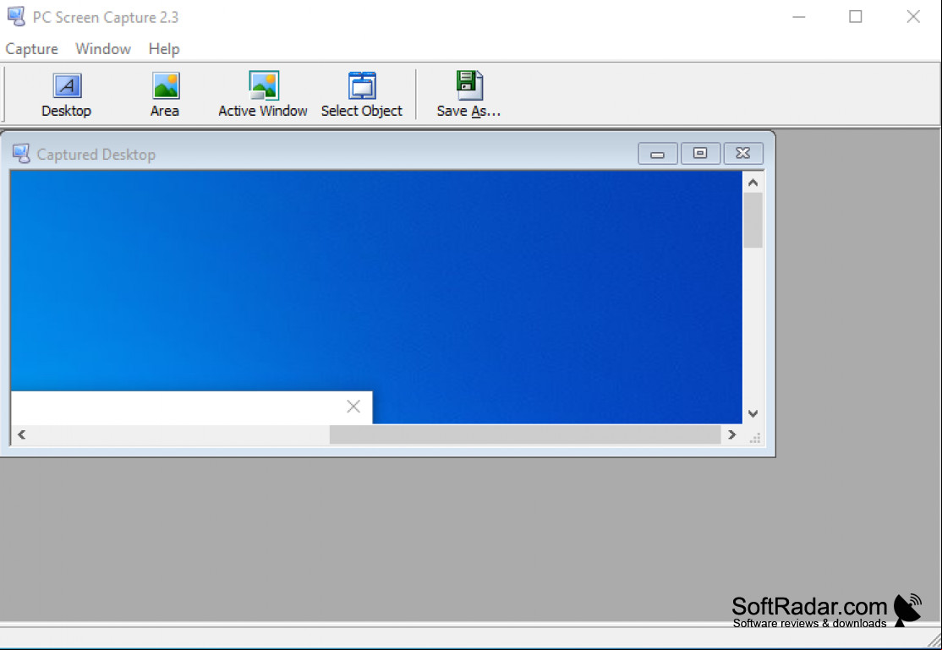Viewport: 942px width, 650px height.
Task: Click the vertical scrollbar thumb
Action: point(753,220)
